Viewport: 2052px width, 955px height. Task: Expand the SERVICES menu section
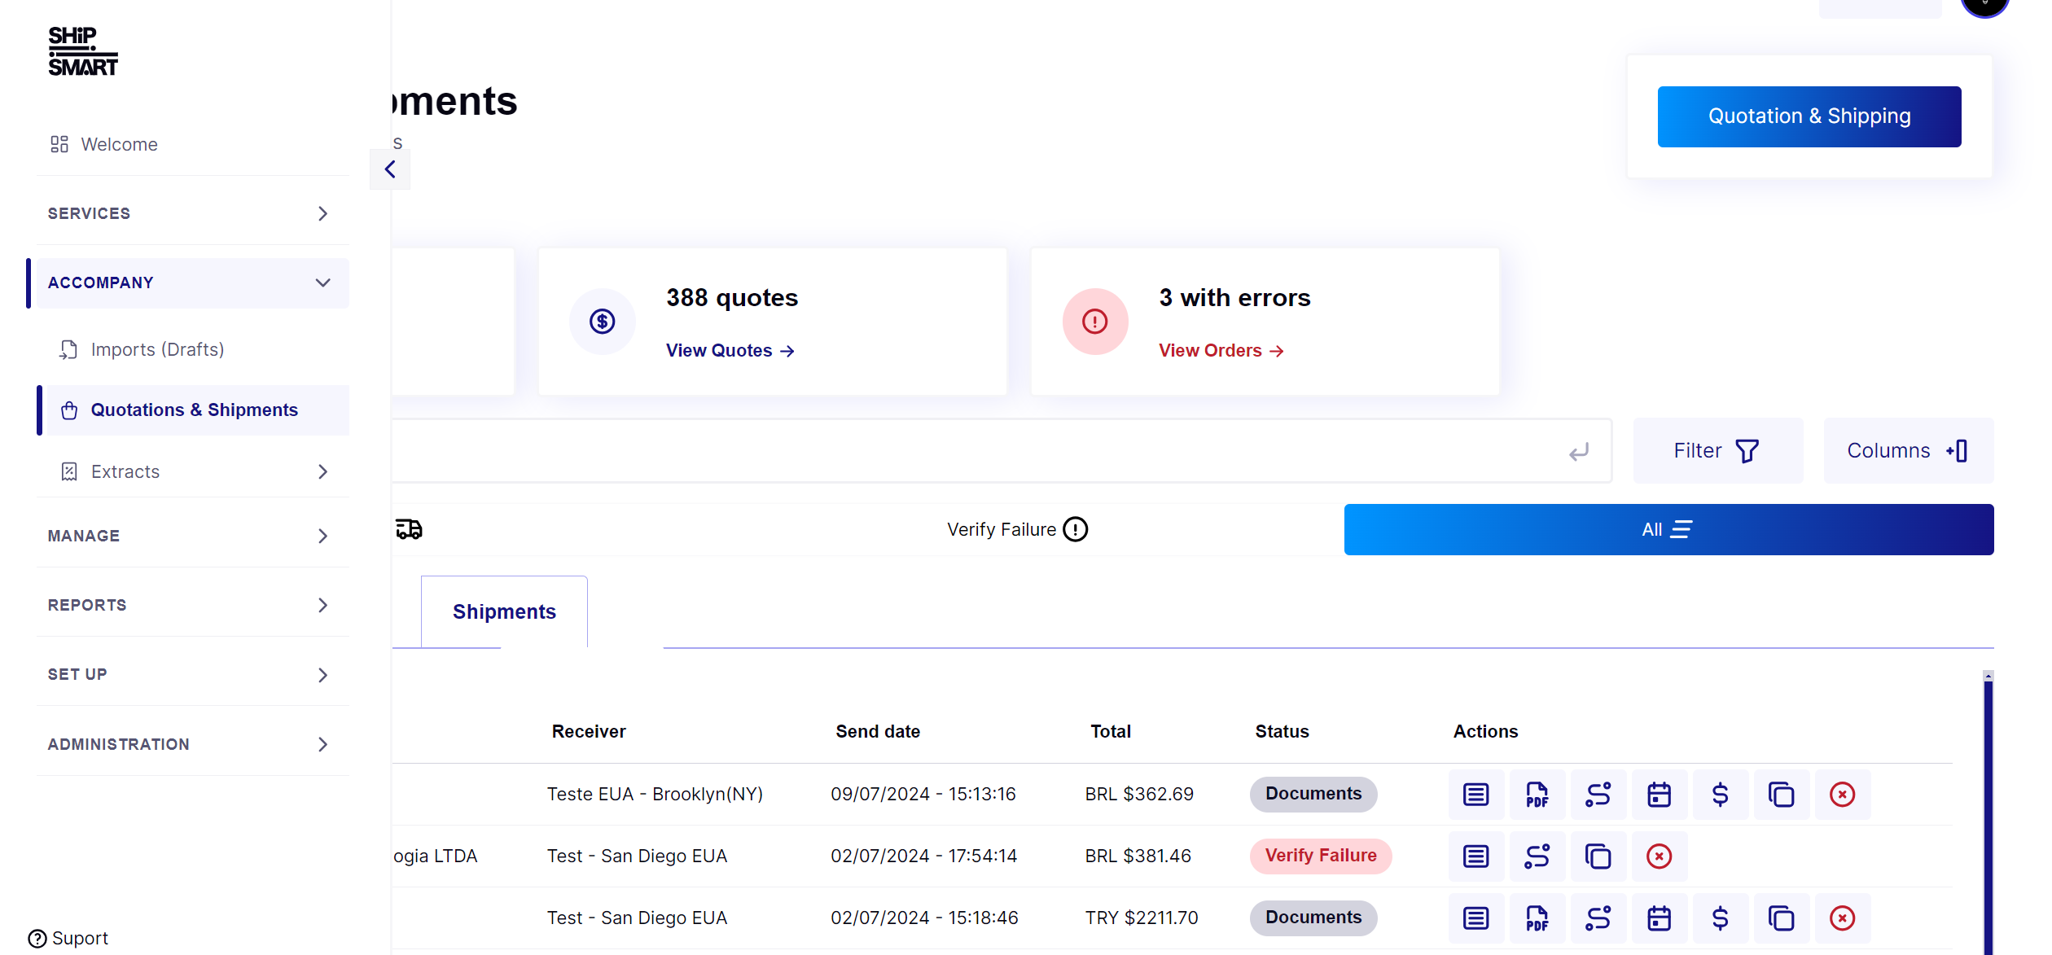tap(193, 213)
